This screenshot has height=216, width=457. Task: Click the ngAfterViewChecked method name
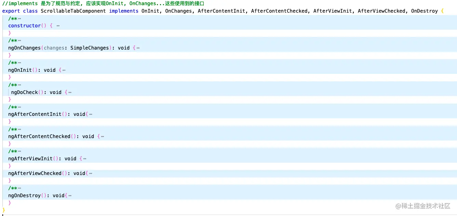[35, 173]
